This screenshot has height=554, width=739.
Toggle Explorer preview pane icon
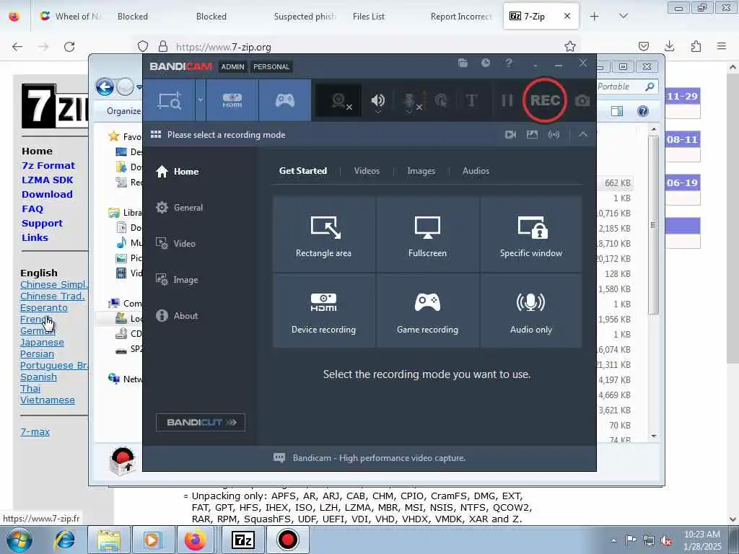617,111
